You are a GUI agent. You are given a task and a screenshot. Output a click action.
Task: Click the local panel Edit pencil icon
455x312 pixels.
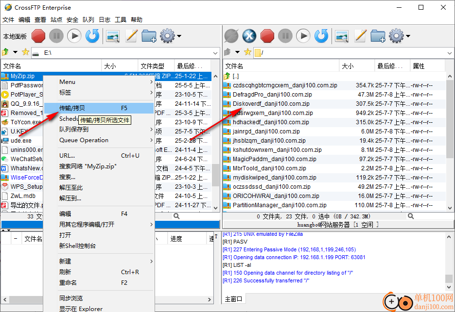point(131,36)
